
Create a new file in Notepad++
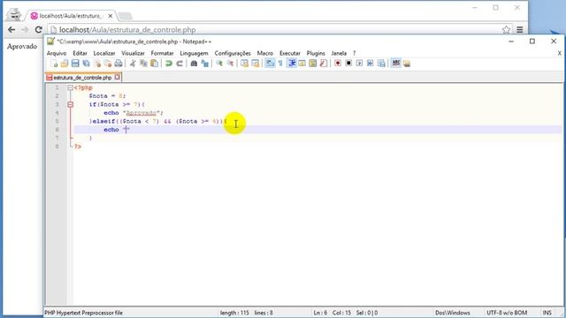coord(54,64)
